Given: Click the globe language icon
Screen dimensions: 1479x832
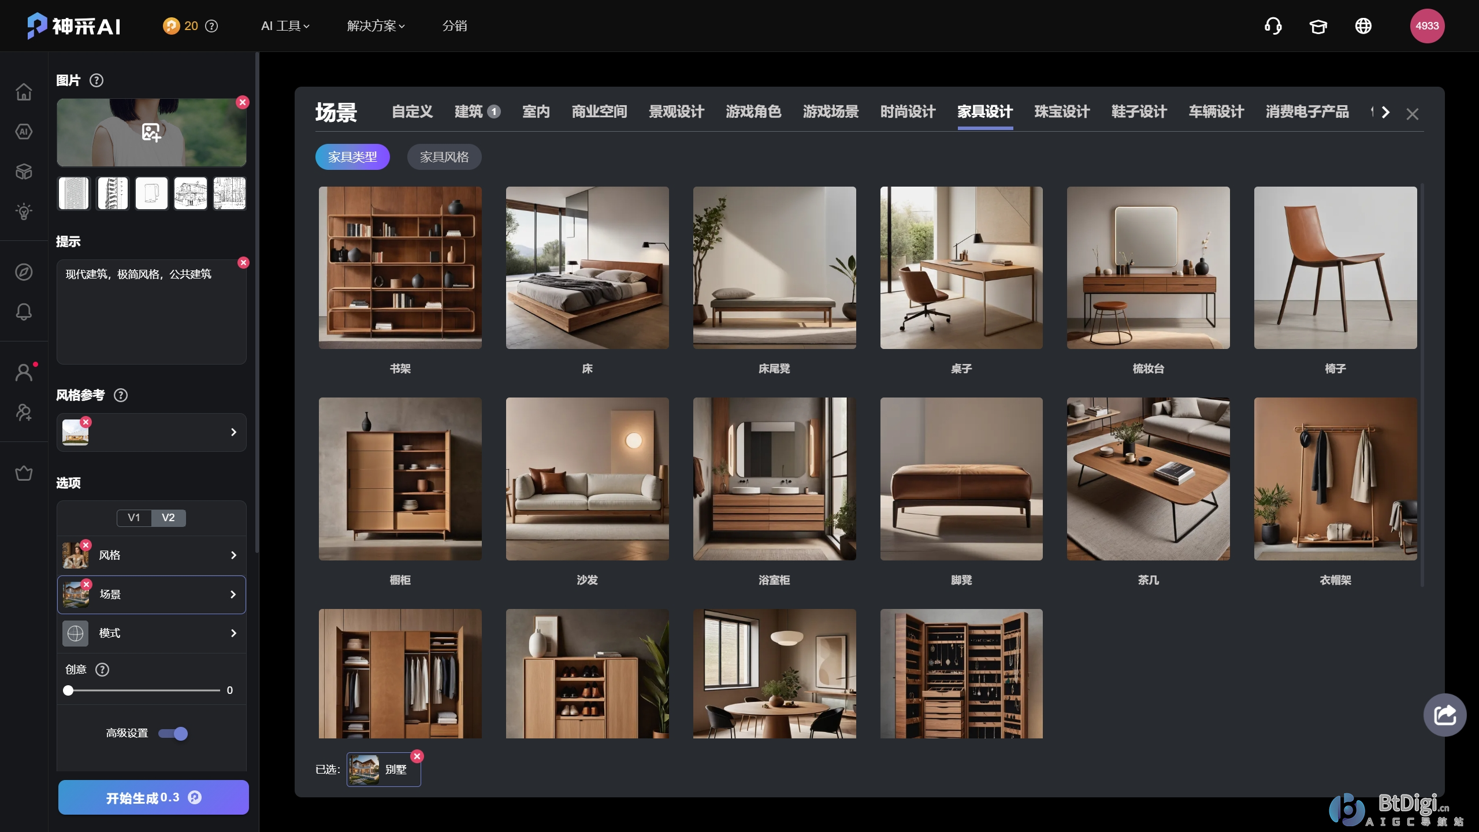Looking at the screenshot, I should pos(1363,26).
